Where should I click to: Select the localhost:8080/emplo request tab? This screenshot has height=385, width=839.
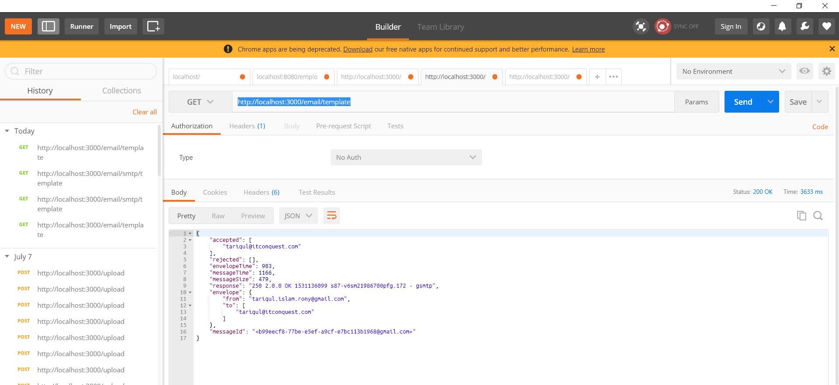[x=293, y=76]
